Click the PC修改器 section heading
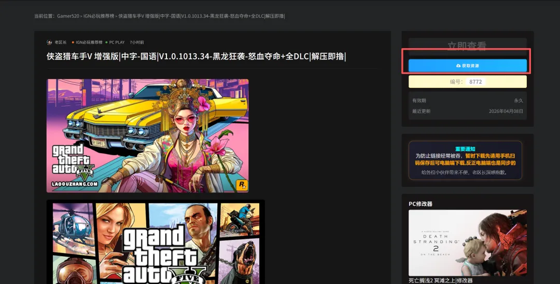This screenshot has height=284, width=560. pos(421,204)
